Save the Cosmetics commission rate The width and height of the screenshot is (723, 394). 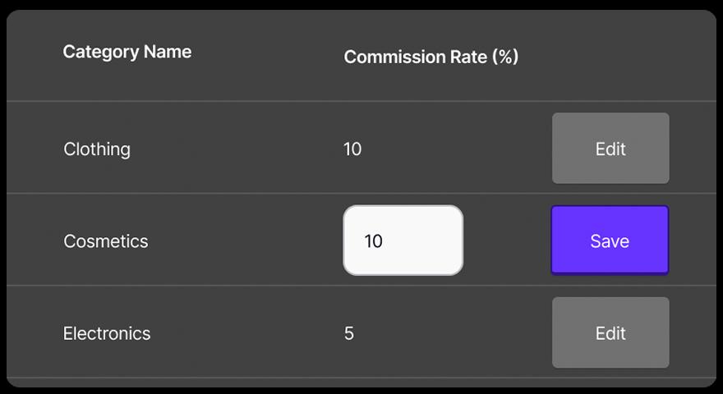point(610,241)
